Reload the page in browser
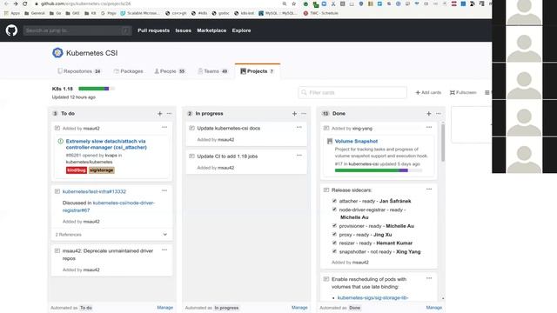Viewport: 557px width, 313px height. click(25, 3)
